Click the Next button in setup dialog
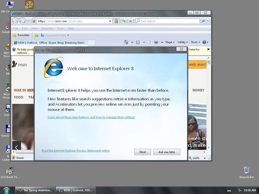The width and height of the screenshot is (259, 194). [143, 152]
